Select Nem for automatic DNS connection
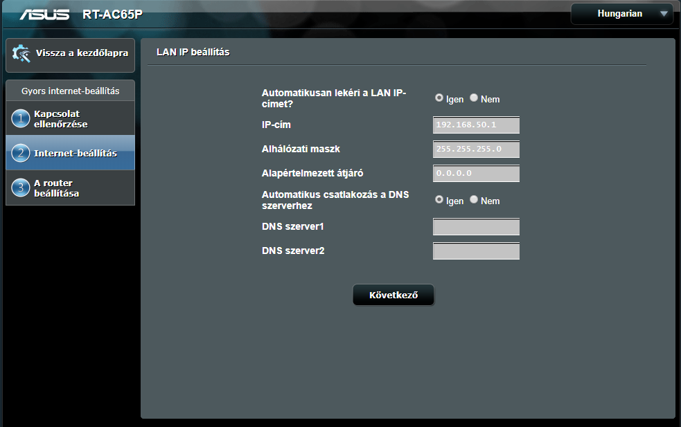Screen dimensions: 681x427 coord(474,199)
